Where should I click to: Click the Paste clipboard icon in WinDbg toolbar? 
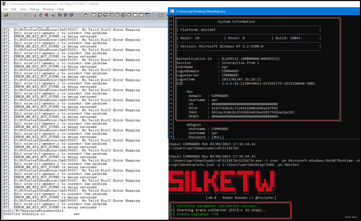(26, 15)
